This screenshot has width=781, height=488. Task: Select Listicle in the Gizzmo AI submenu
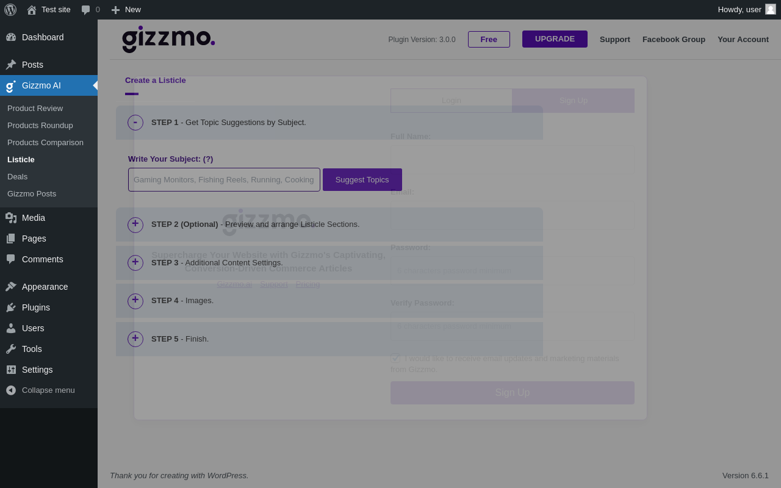pos(21,159)
